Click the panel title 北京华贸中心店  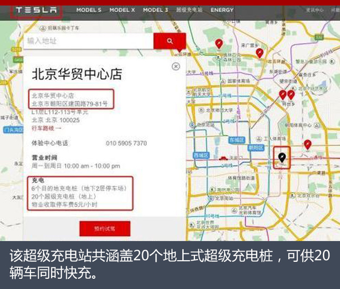click(x=77, y=74)
